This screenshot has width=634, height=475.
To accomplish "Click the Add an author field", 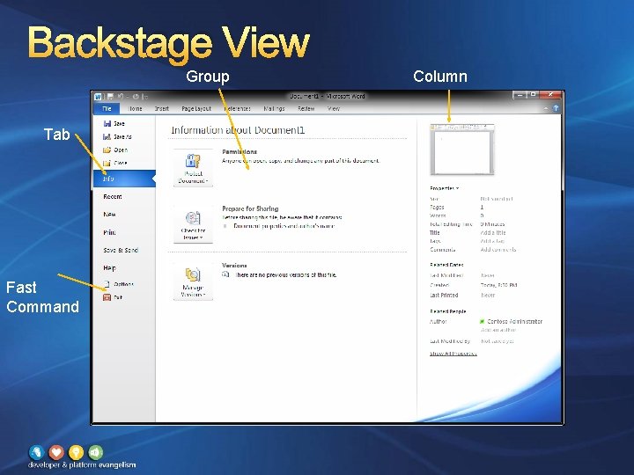I will (498, 330).
